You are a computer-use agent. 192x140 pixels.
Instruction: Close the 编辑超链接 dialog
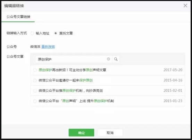(x=185, y=6)
